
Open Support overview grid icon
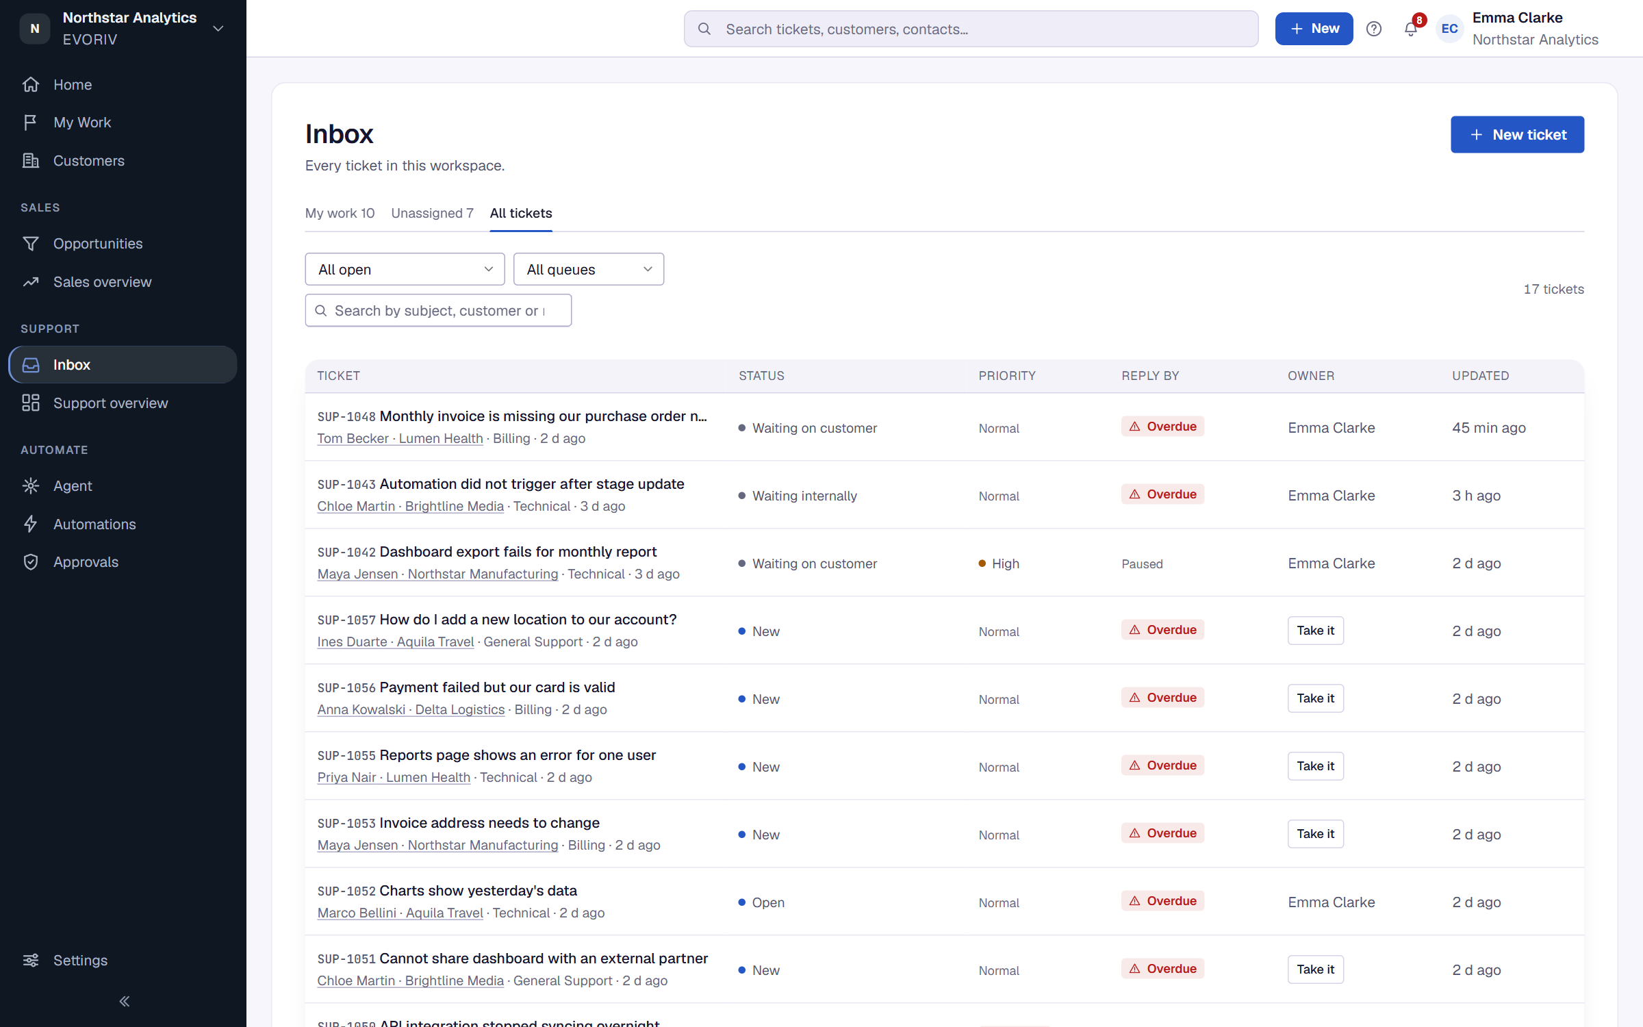31,403
